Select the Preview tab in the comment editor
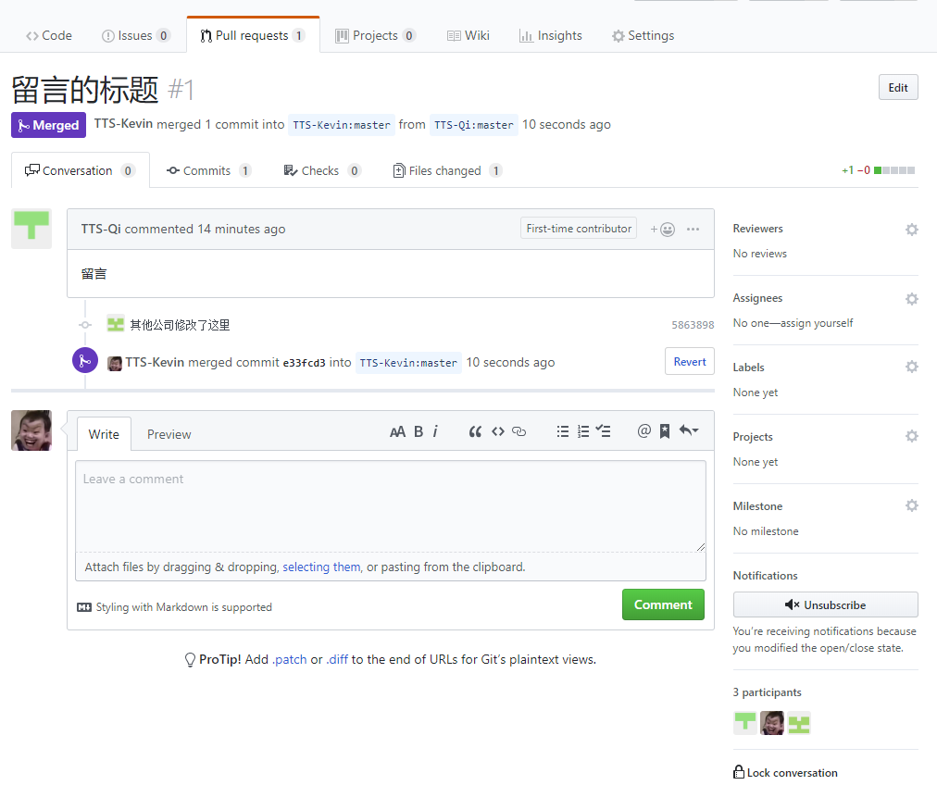This screenshot has width=937, height=810. pos(169,434)
